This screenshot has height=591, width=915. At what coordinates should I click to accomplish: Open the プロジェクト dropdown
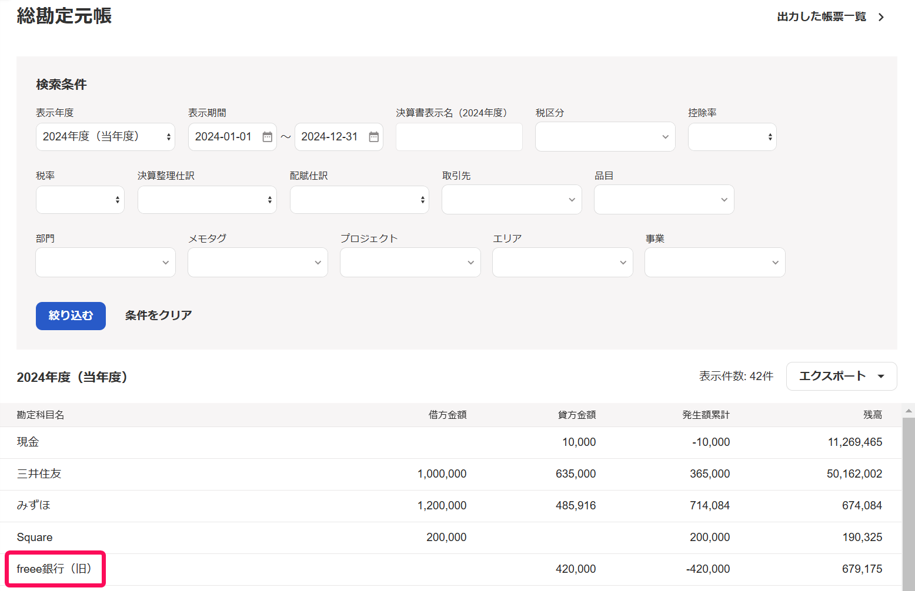click(410, 263)
